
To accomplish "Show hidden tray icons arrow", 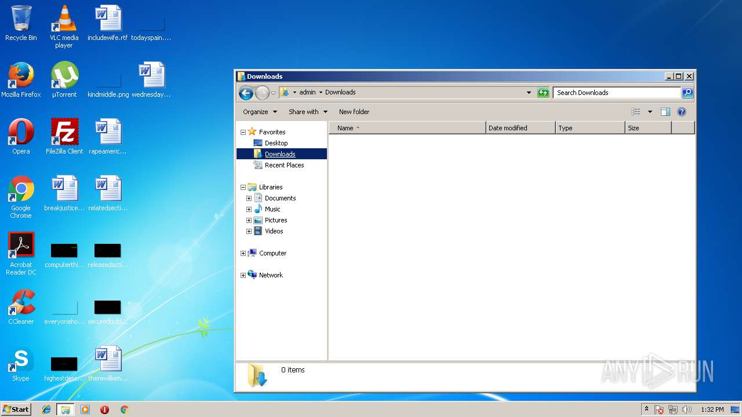I will coord(646,409).
